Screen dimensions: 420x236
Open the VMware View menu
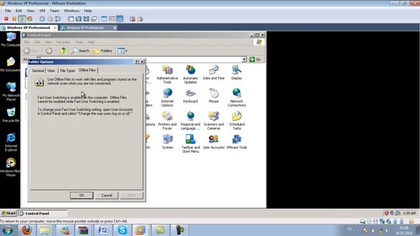click(x=30, y=10)
